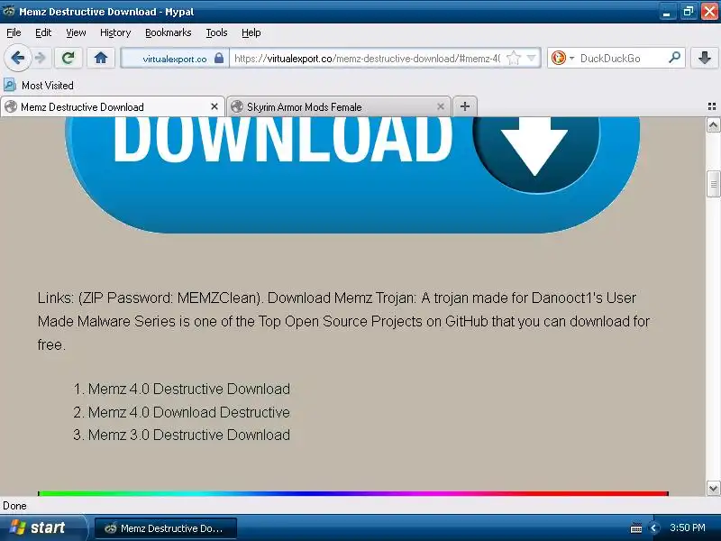Open the Home page icon
The height and width of the screenshot is (541, 721).
101,58
